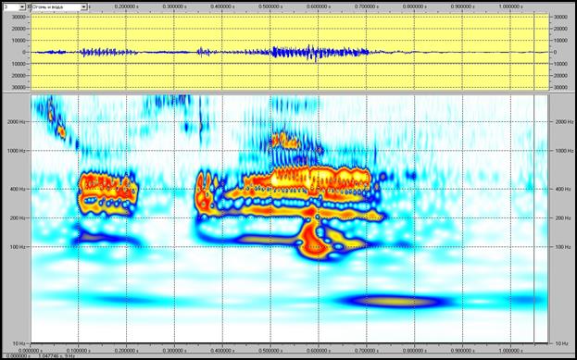Click the waveform burst near 0.600000 s
577x360 pixels.
click(315, 53)
